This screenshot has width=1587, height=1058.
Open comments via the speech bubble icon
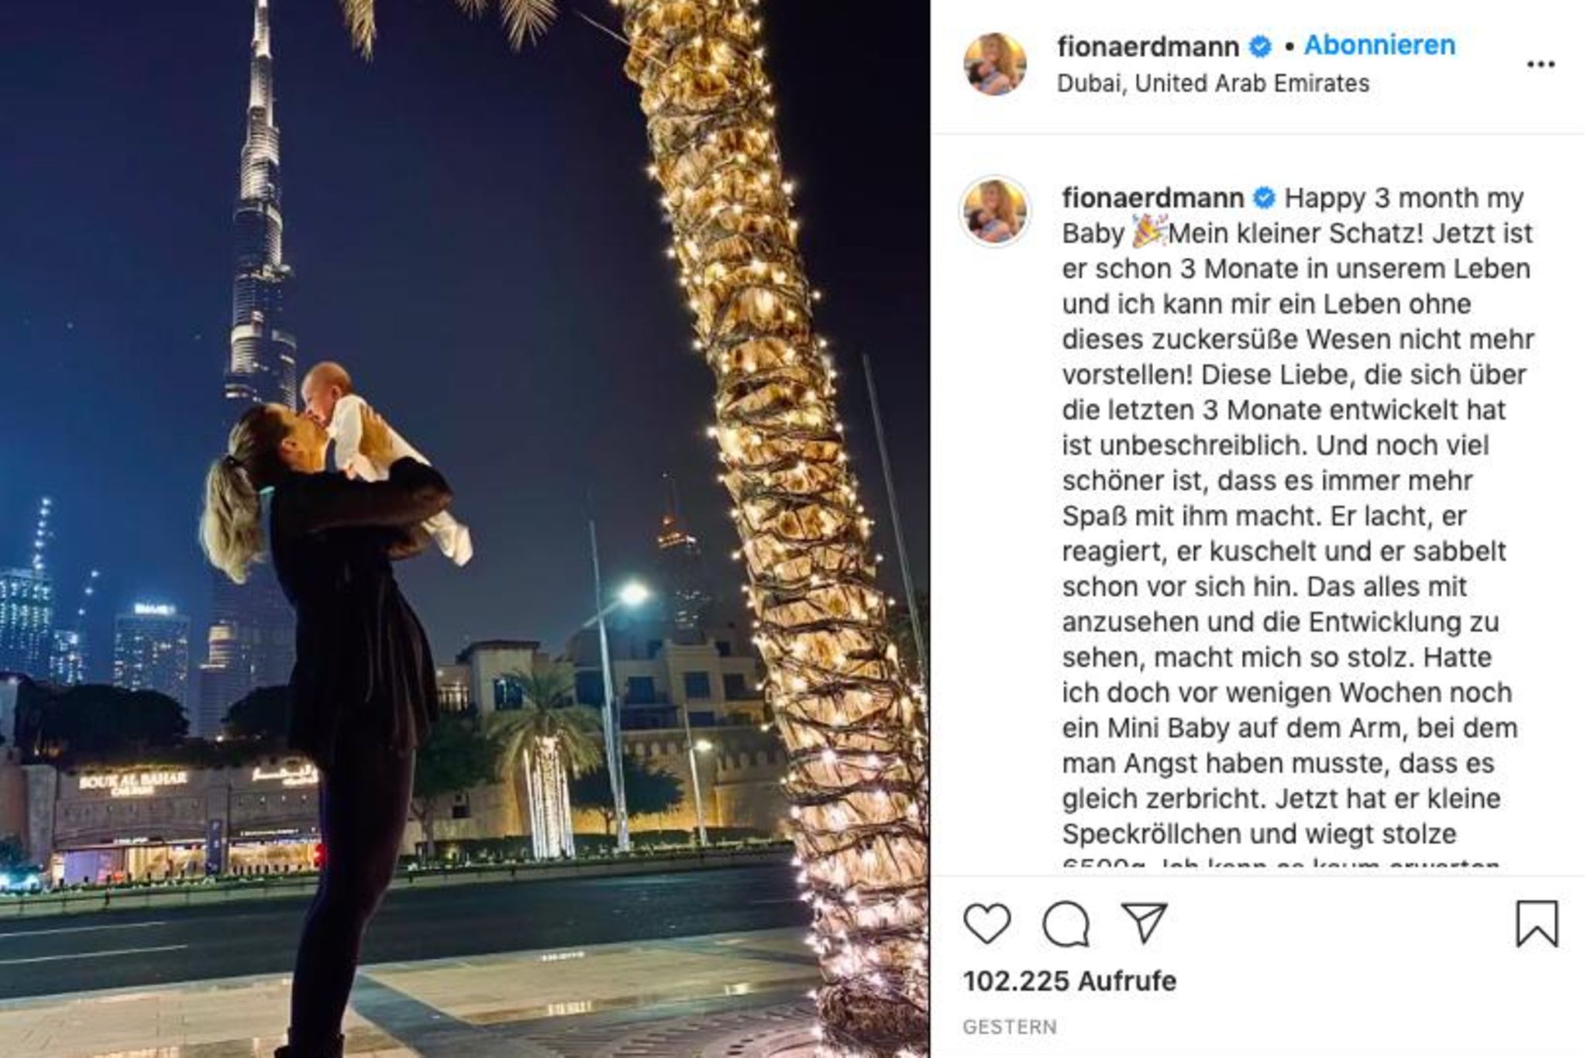coord(1066,923)
